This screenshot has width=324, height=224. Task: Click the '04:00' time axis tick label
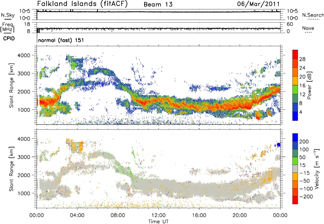click(77, 216)
